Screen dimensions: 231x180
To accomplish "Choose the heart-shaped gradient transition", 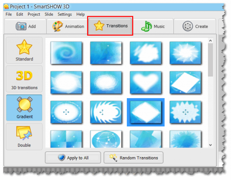I will (x=146, y=82).
